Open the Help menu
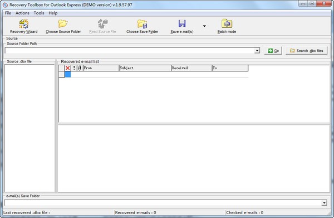 click(53, 13)
